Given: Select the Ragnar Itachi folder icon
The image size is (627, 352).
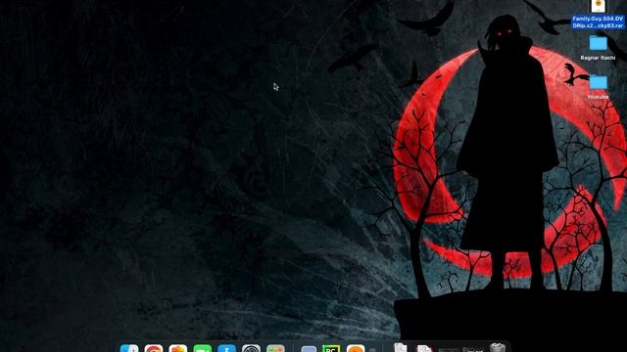Looking at the screenshot, I should point(599,43).
